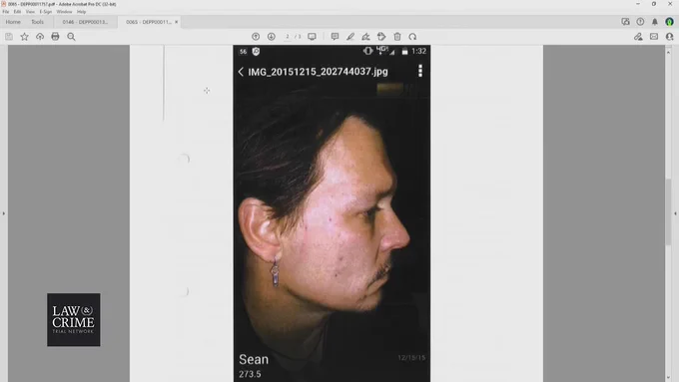This screenshot has width=679, height=382.
Task: Go to the previous page arrow
Action: tap(256, 37)
